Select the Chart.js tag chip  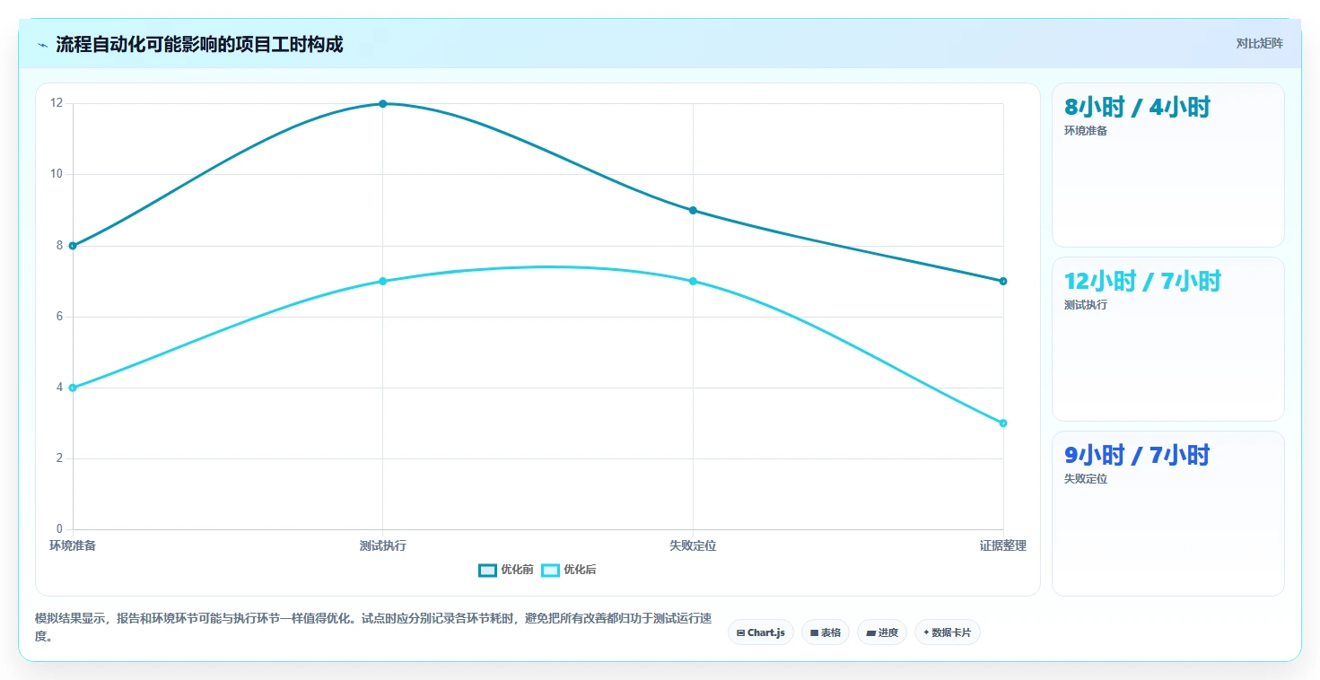point(761,632)
